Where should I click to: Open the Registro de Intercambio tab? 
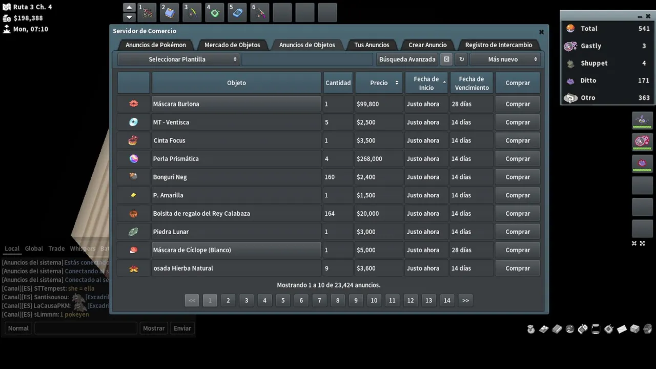(499, 45)
